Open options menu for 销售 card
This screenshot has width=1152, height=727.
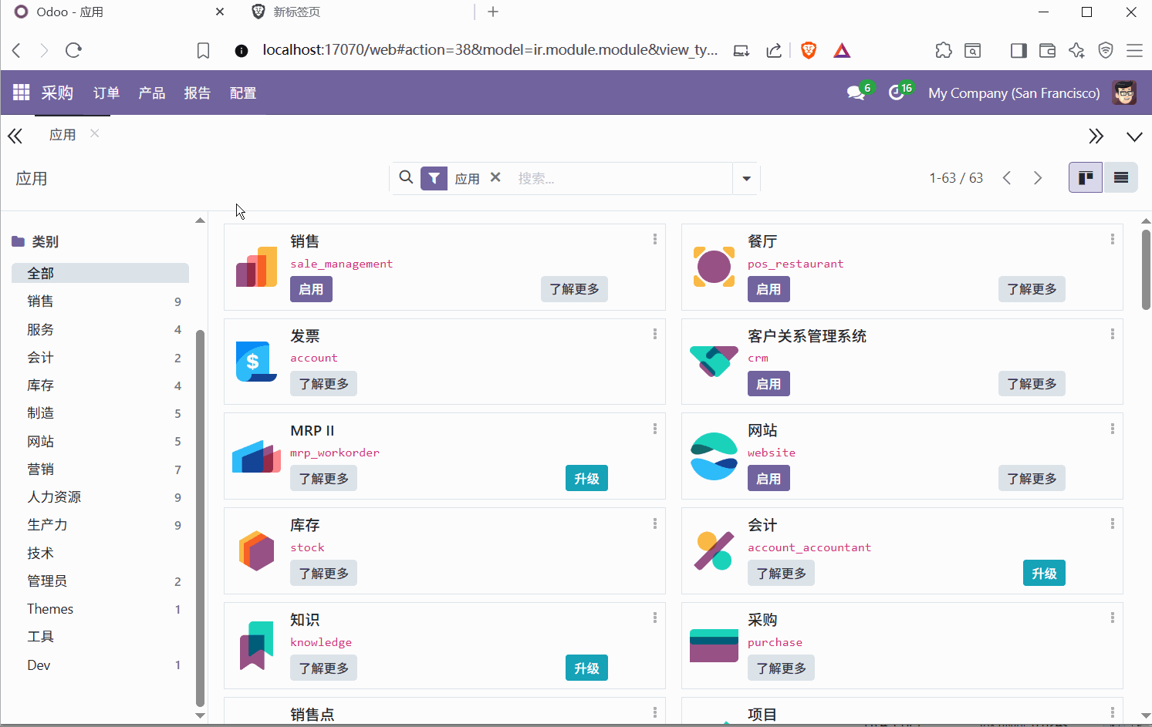point(655,239)
